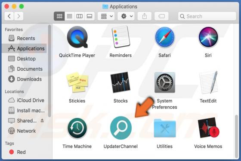Click the Search field
This screenshot has height=161, width=241.
pyautogui.click(x=207, y=16)
